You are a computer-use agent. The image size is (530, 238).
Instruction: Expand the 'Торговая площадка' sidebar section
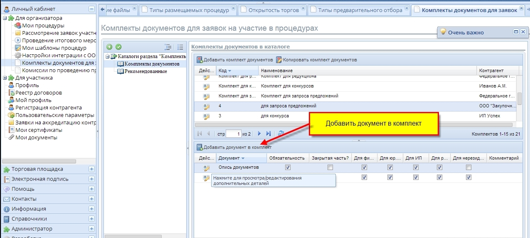pyautogui.click(x=91, y=169)
